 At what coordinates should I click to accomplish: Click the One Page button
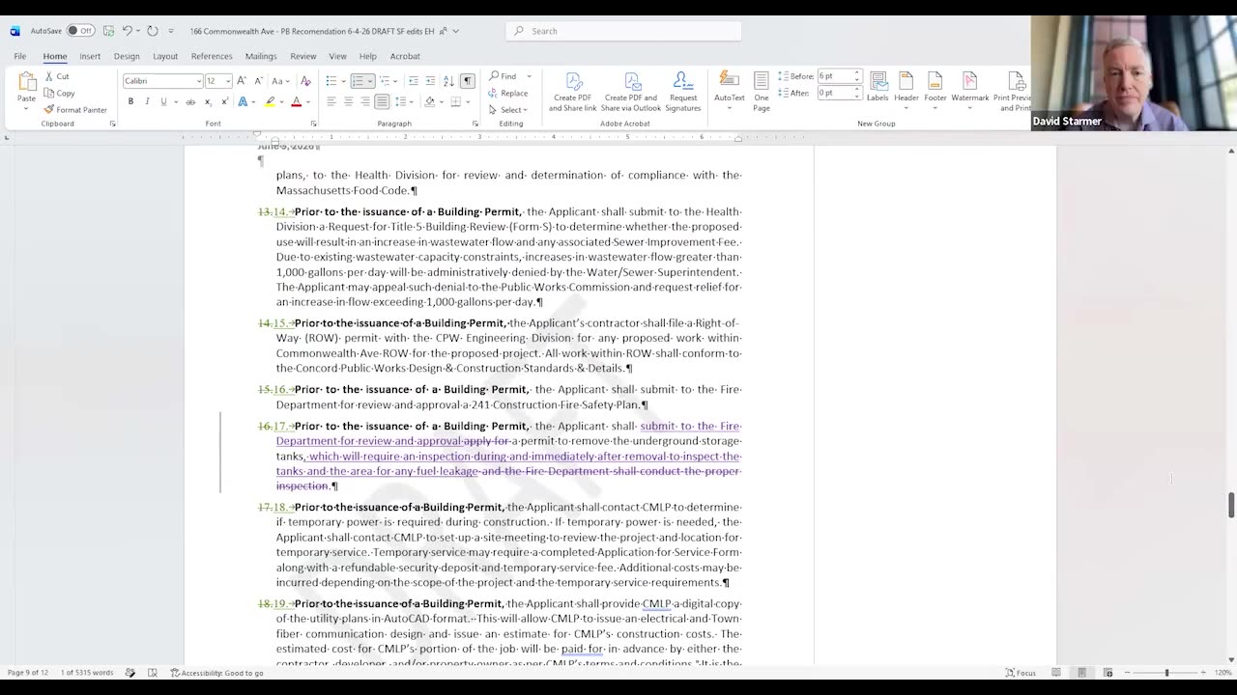coord(762,92)
